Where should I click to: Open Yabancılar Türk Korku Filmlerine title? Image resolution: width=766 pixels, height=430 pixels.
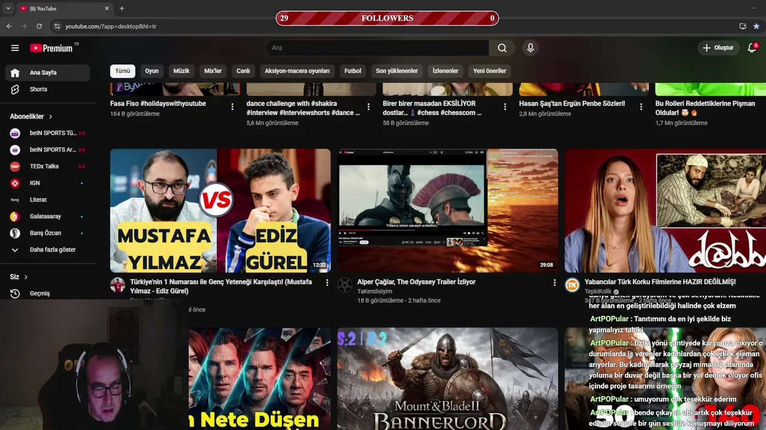pyautogui.click(x=660, y=282)
